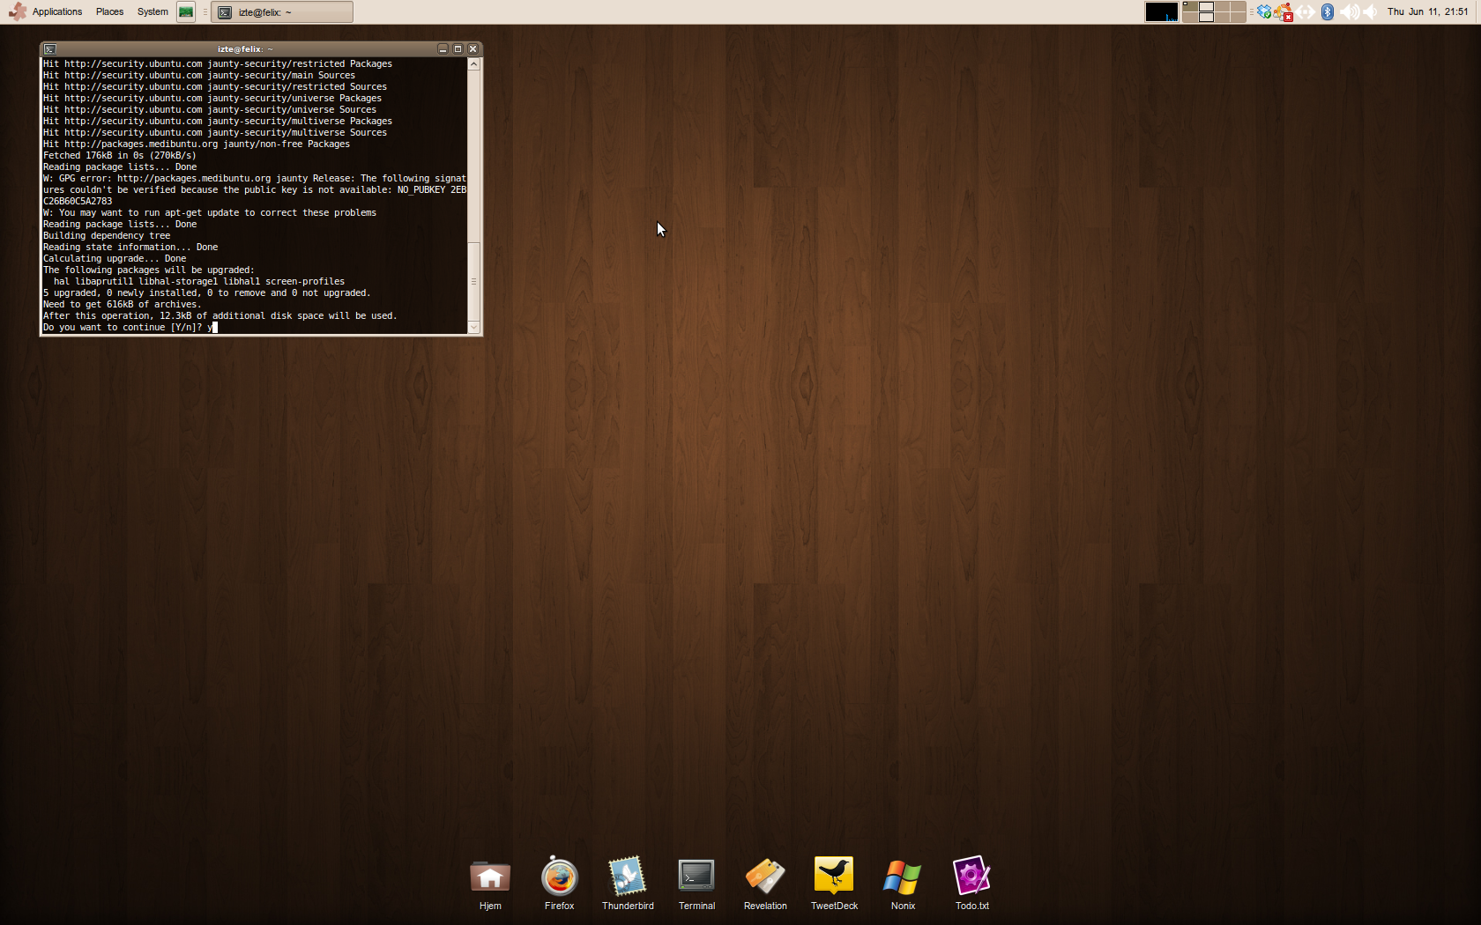Screen dimensions: 1481x925
Task: Open the Hjem home folder dock icon
Action: pyautogui.click(x=490, y=884)
